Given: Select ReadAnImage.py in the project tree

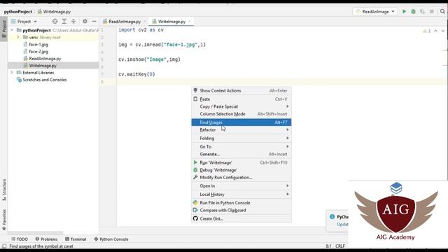Looking at the screenshot, I should tap(45, 59).
